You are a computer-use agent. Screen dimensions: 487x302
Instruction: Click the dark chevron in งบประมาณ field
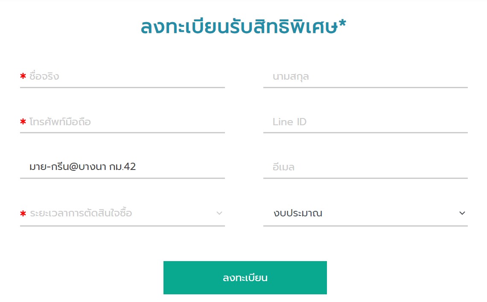pos(462,213)
